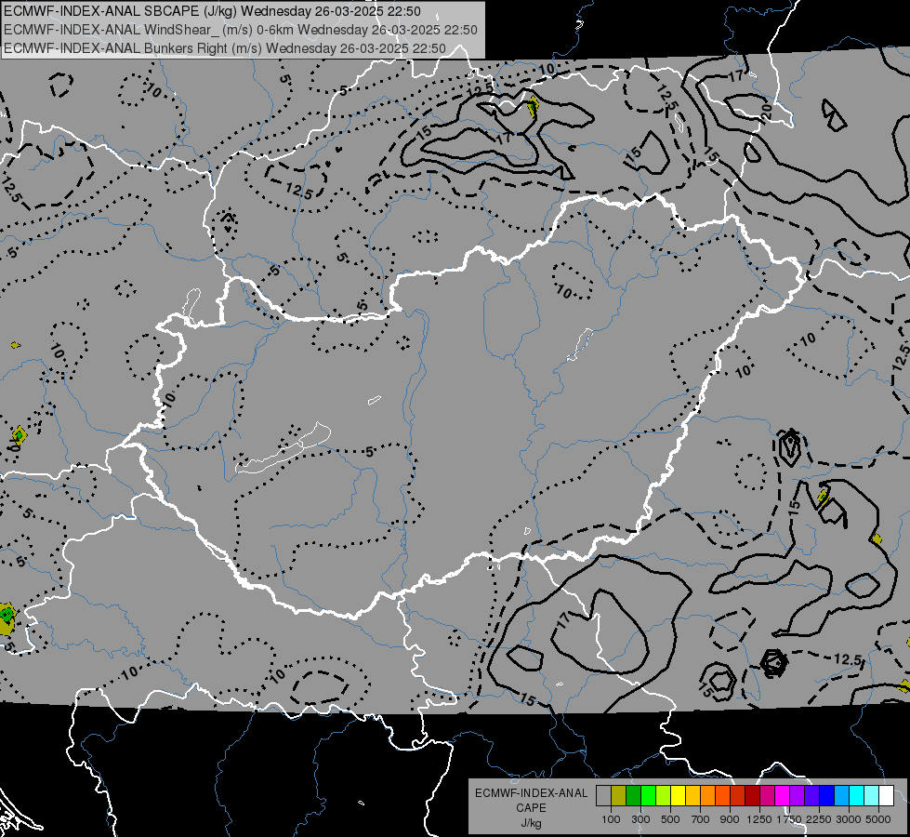The height and width of the screenshot is (837, 910).
Task: Select the dark green CAPE legend swatch
Action: tap(634, 796)
